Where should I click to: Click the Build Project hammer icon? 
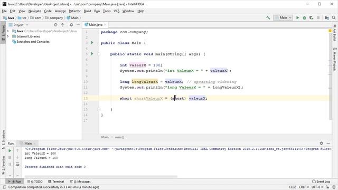click(268, 17)
